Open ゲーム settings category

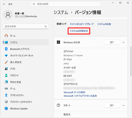point(26,88)
